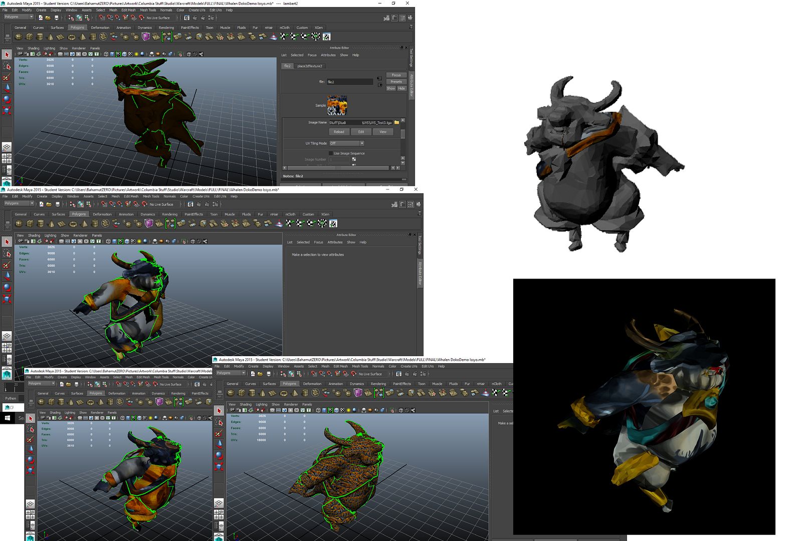Click the View button under Image Name
Viewport: 812px width, 541px height.
[x=383, y=132]
